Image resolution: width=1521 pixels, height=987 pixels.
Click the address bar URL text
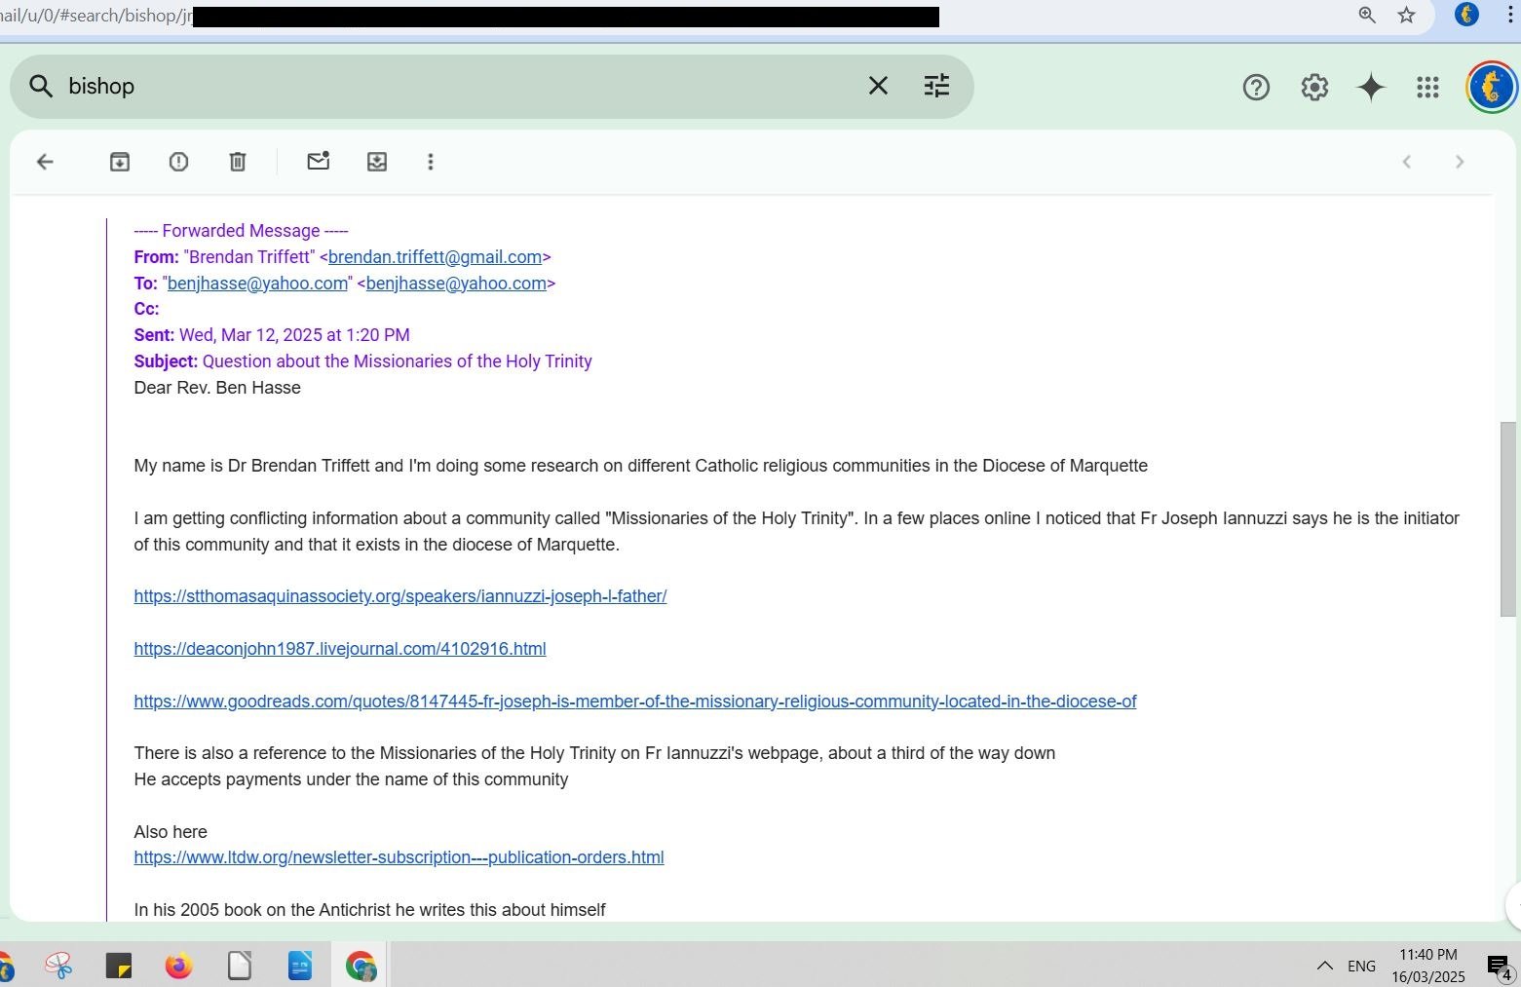pyautogui.click(x=96, y=16)
